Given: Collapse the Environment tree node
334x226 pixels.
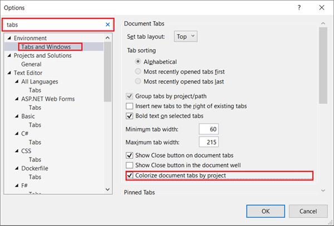Looking at the screenshot, I should tap(9, 38).
